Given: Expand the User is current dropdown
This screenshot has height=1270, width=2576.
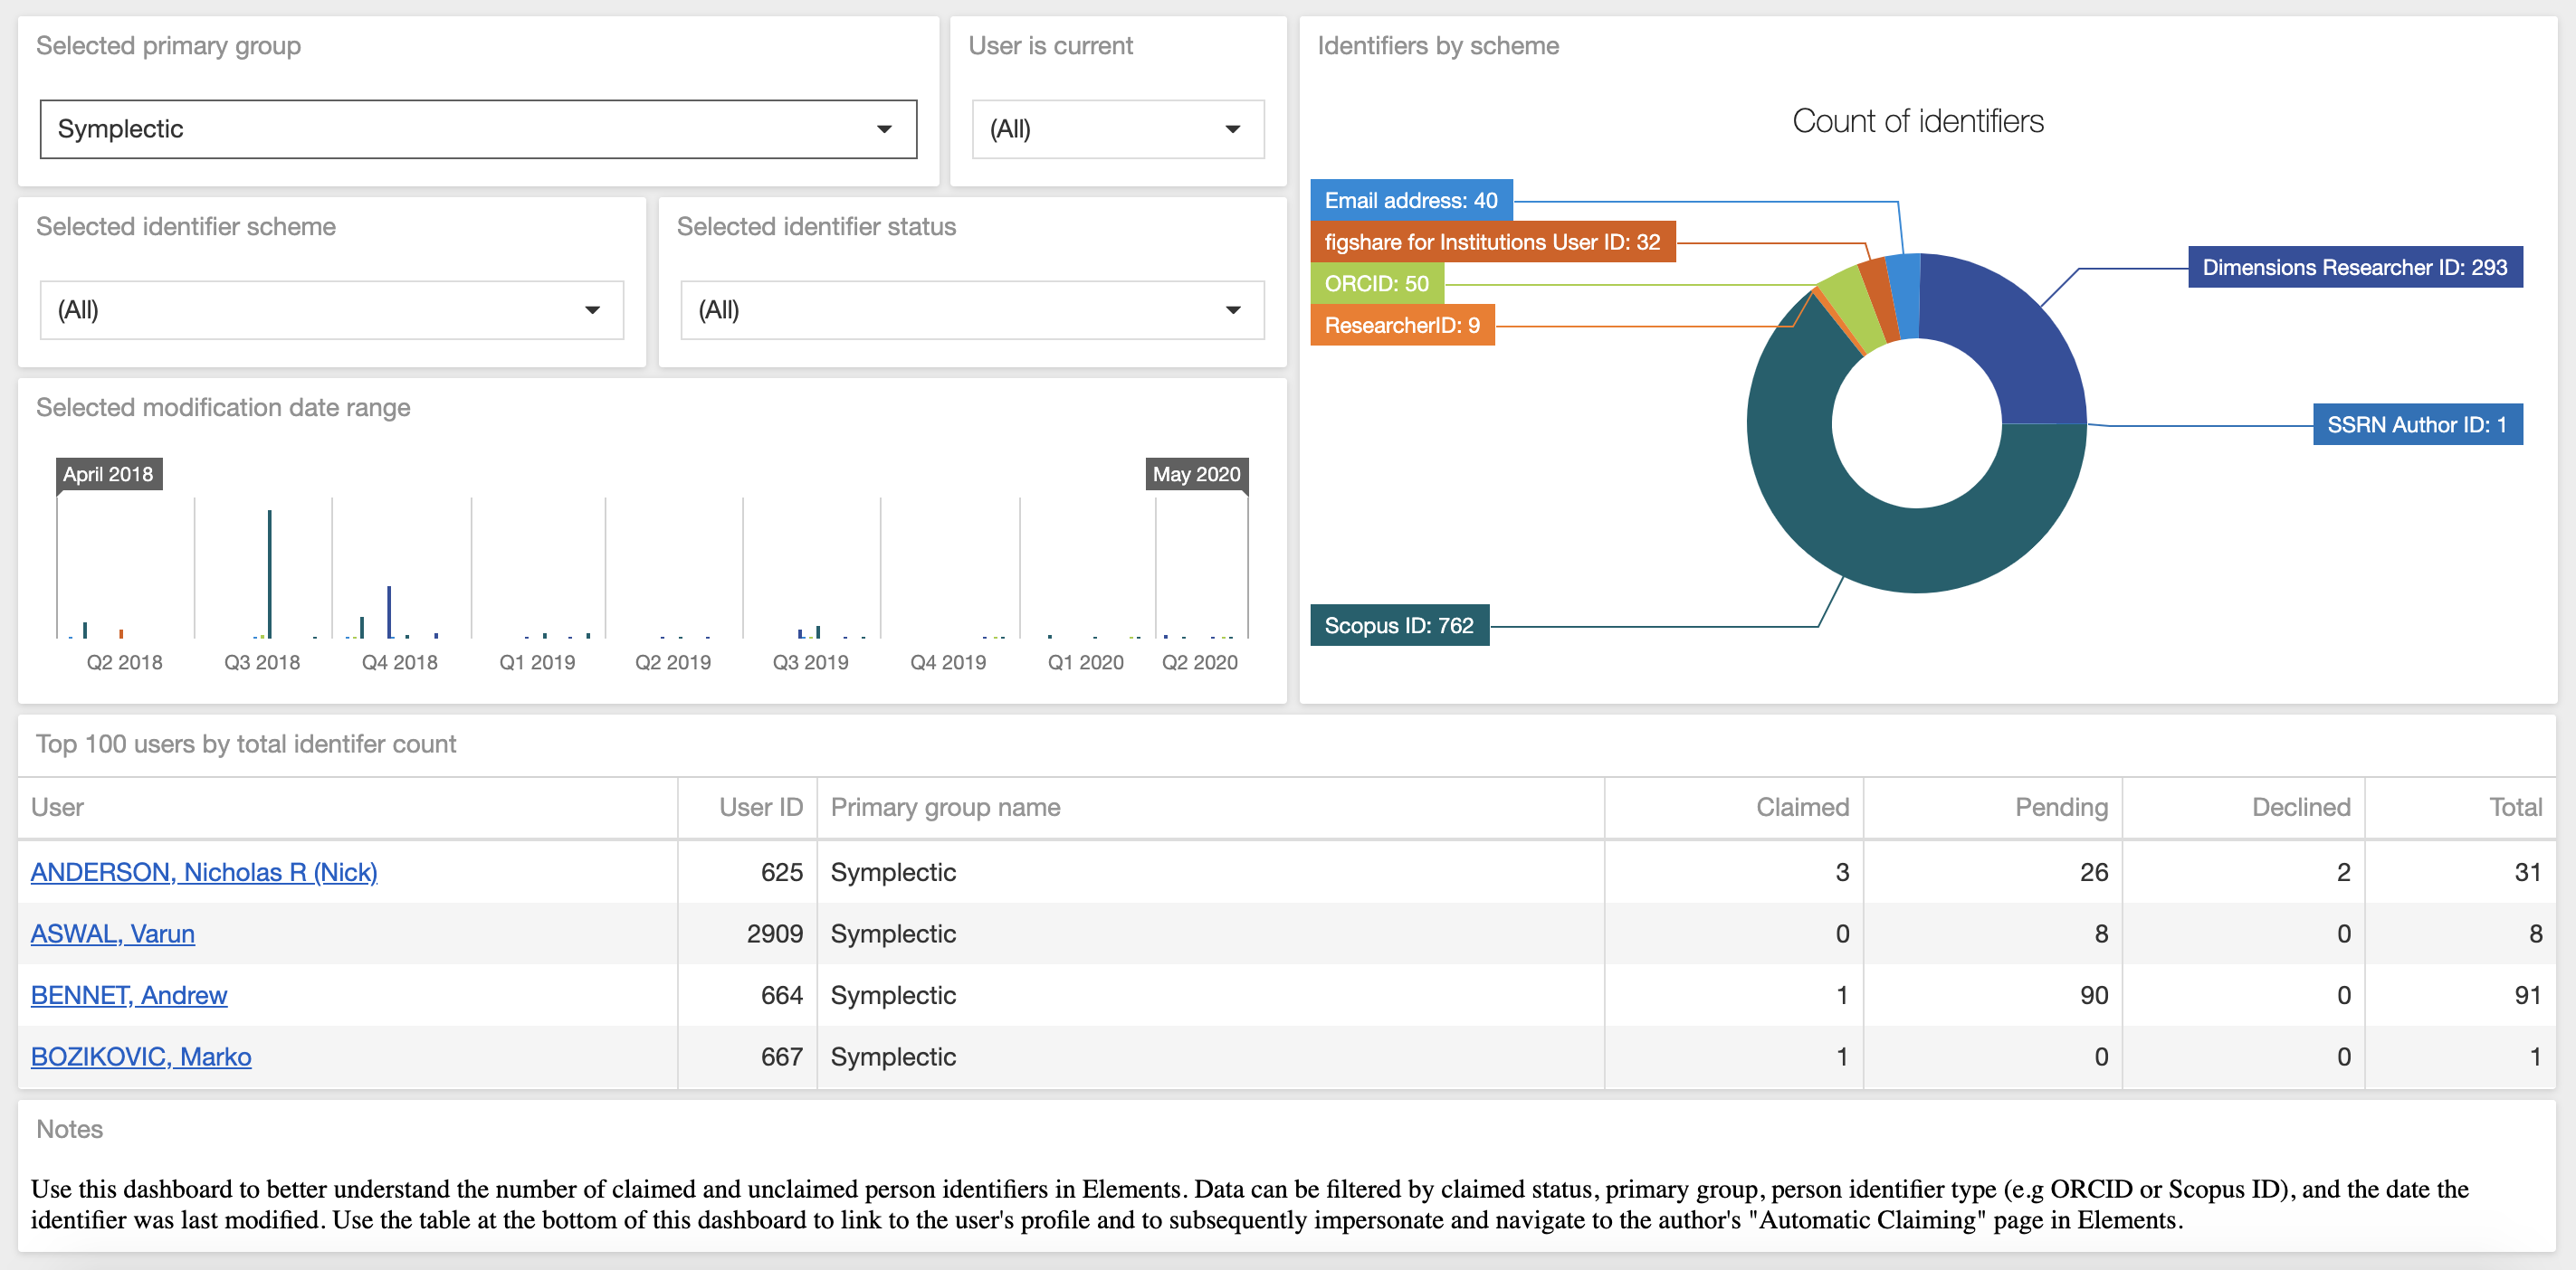Looking at the screenshot, I should click(x=1117, y=128).
